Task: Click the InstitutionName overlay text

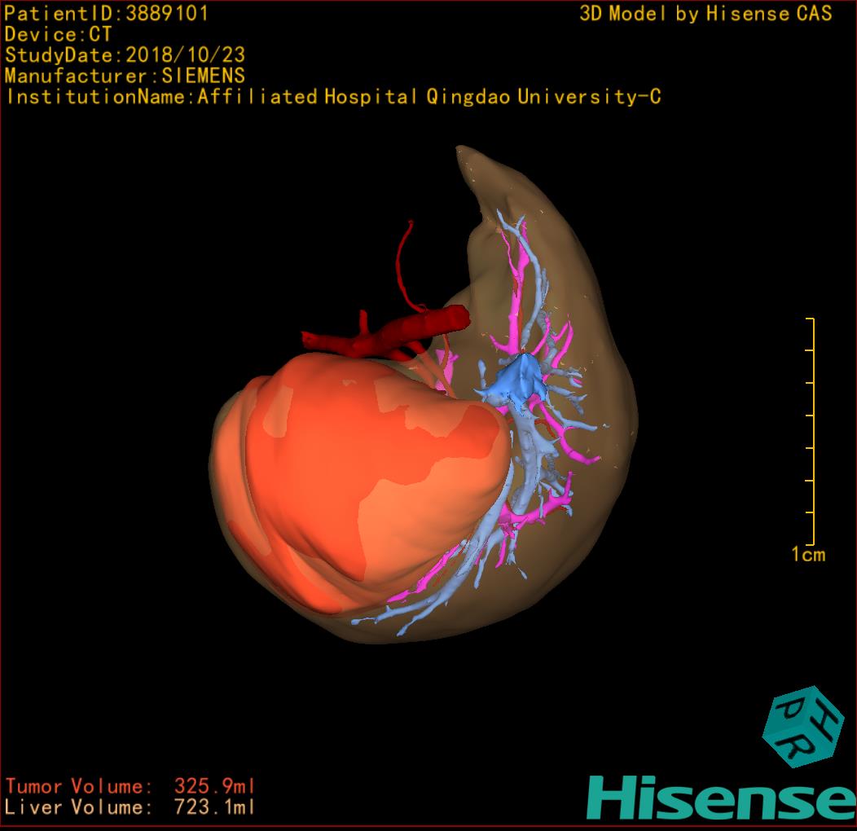Action: point(332,97)
